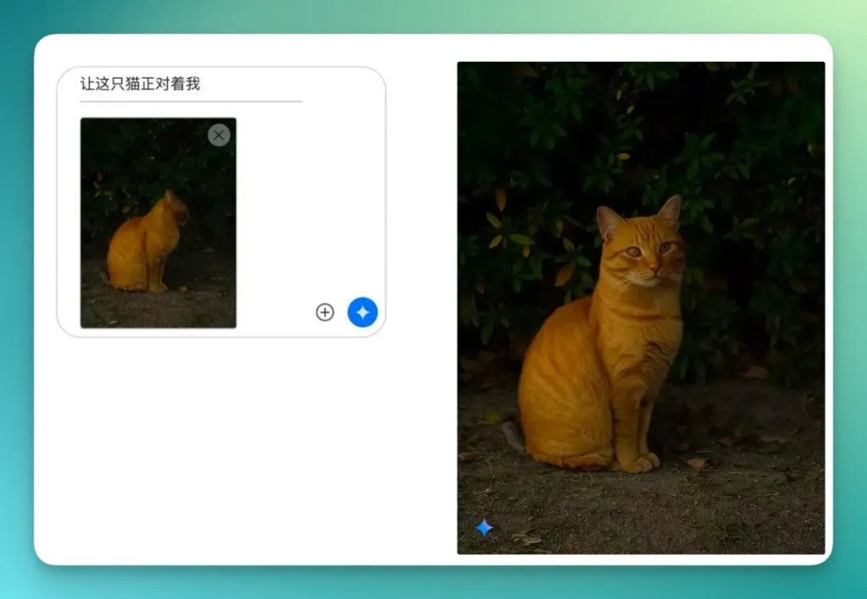Open the generated front-facing cat image
The height and width of the screenshot is (599, 867).
tap(641, 308)
